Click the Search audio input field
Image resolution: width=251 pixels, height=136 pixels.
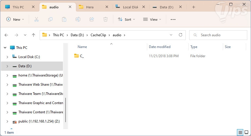pyautogui.click(x=218, y=35)
